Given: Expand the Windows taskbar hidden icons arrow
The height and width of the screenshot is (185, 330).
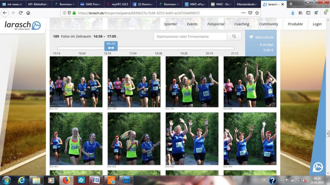Looking at the screenshot, I should 281,180.
